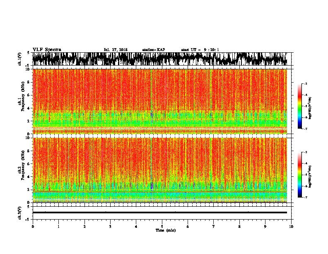
Task: Click the ch.1(V) axis label
Action: point(20,59)
